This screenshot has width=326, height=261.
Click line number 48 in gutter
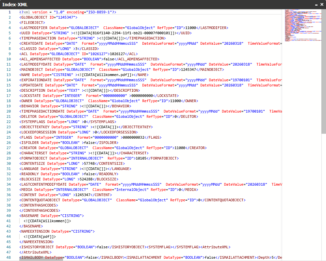(8, 257)
